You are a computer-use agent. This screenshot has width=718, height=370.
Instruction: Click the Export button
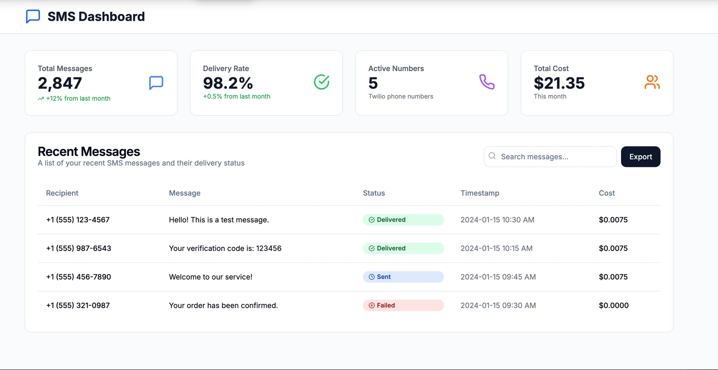coord(641,157)
